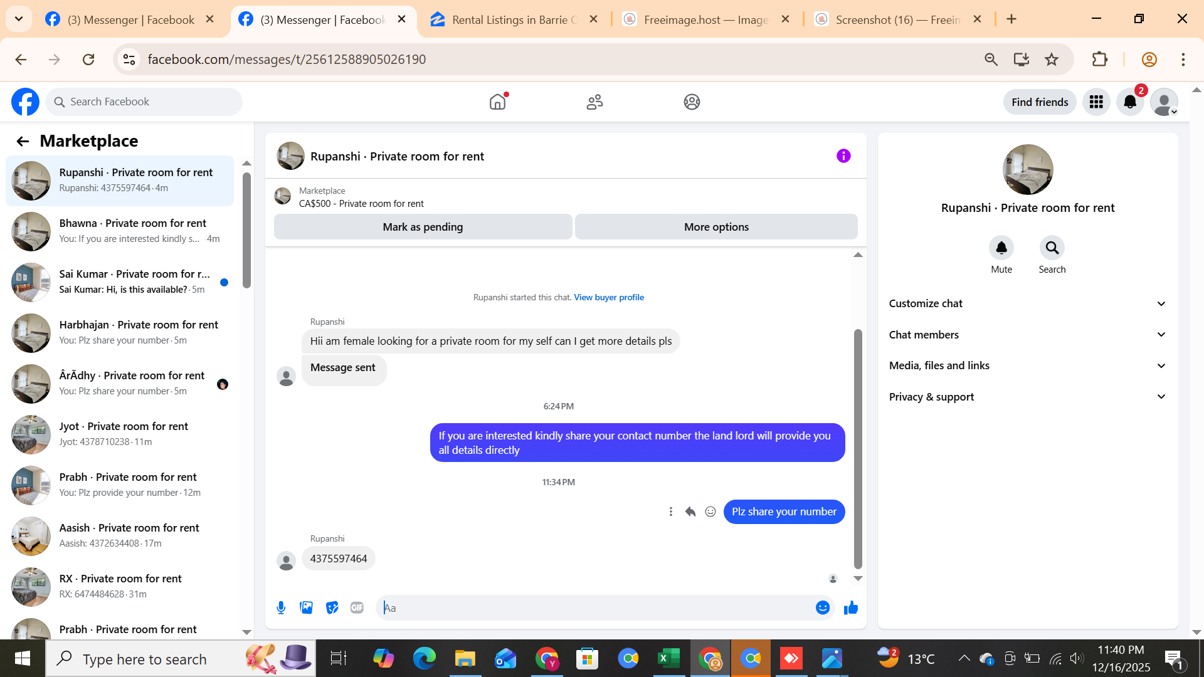Open the GIF picker
This screenshot has height=677, width=1204.
357,607
